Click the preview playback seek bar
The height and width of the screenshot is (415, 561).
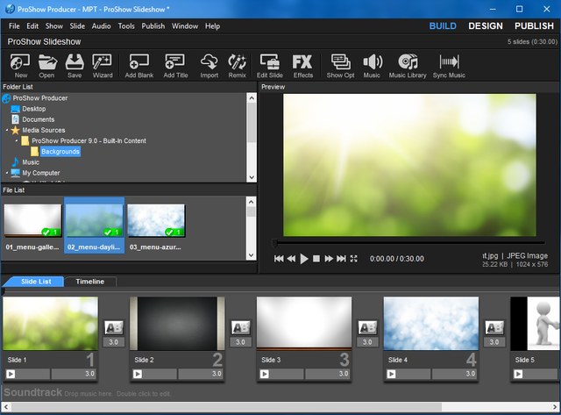[x=408, y=243]
